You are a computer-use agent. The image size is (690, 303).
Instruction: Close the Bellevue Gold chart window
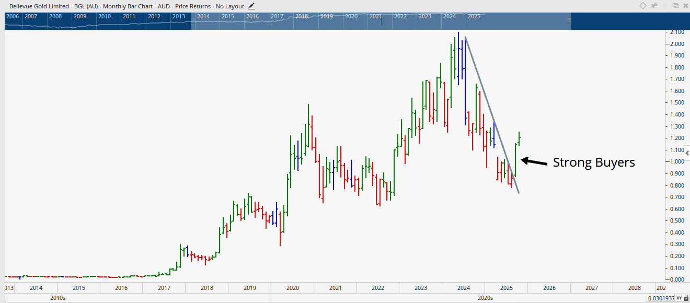point(685,6)
